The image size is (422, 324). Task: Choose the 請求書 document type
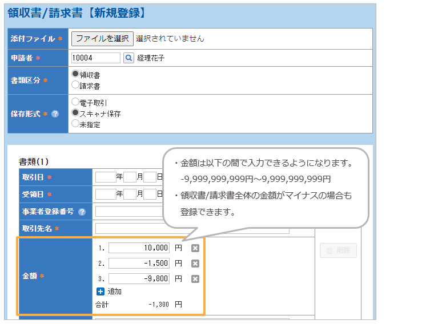(75, 85)
